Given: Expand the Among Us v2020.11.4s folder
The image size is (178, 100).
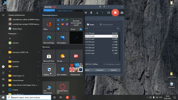Looking at the screenshot, I should coord(24,52).
